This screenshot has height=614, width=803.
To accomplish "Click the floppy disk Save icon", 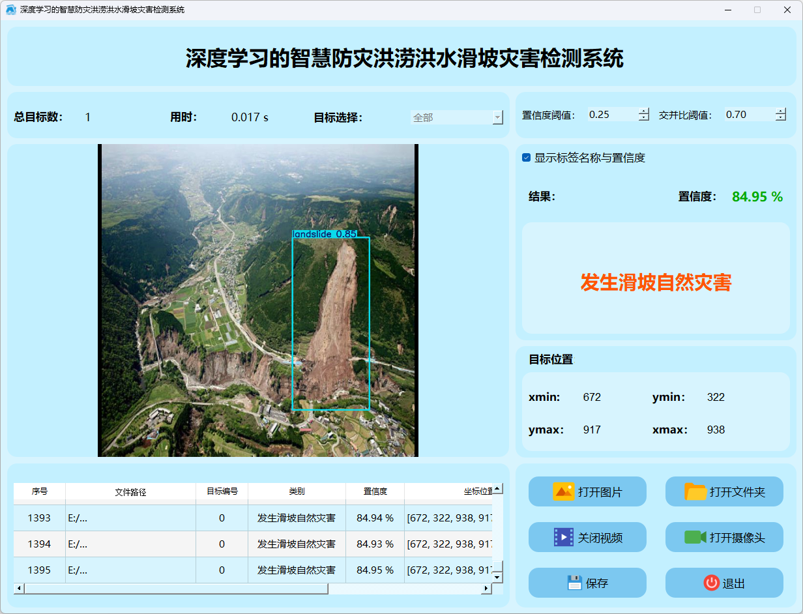I will tap(574, 583).
